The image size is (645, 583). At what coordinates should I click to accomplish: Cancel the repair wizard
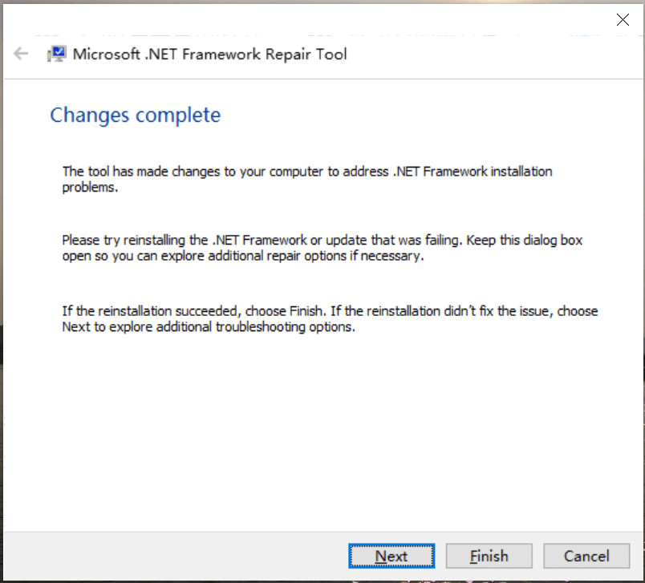(x=586, y=556)
